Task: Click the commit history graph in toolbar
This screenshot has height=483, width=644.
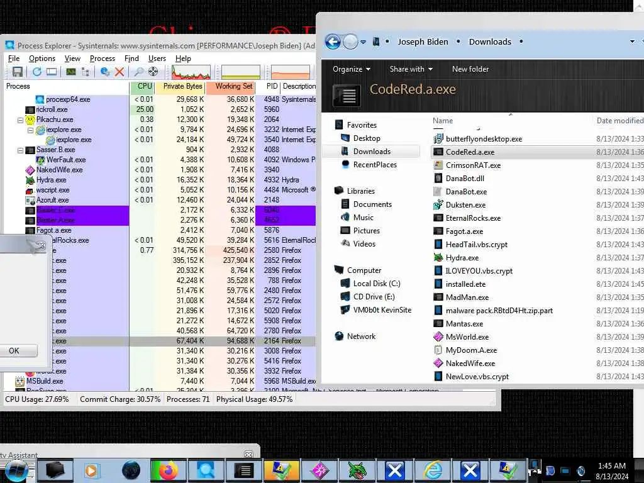Action: [241, 72]
